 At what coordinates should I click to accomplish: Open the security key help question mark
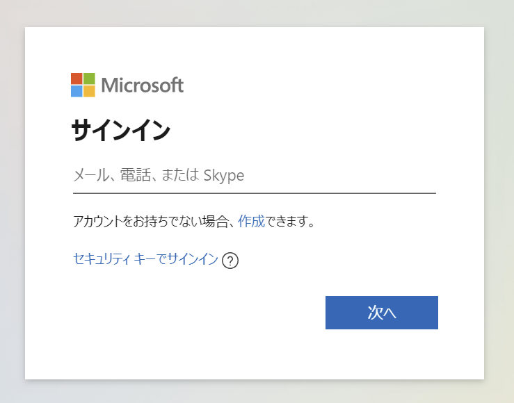pos(231,261)
